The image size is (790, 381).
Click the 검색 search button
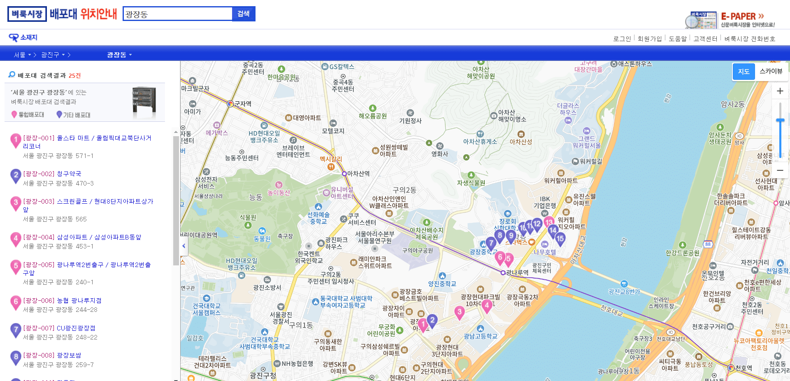244,13
